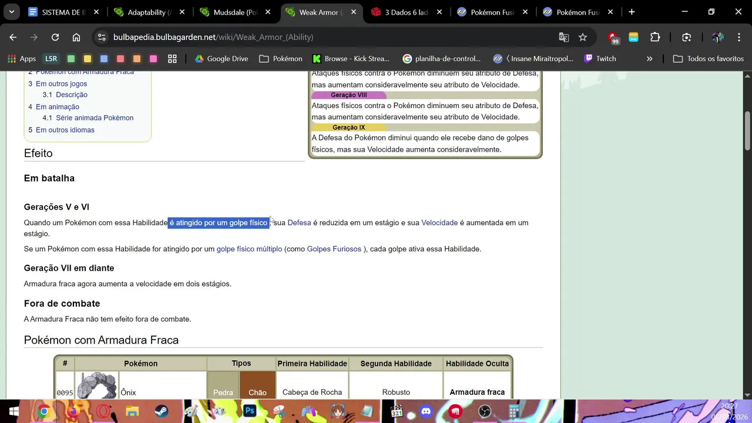Switch to the Mudsdale tab
This screenshot has width=752, height=423.
click(236, 12)
